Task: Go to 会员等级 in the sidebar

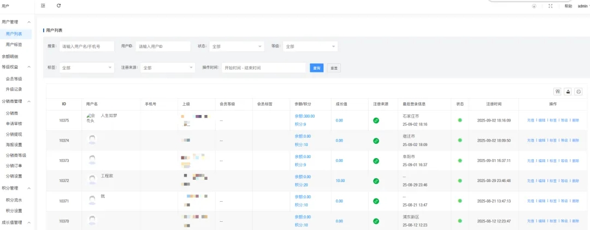Action: (x=14, y=79)
